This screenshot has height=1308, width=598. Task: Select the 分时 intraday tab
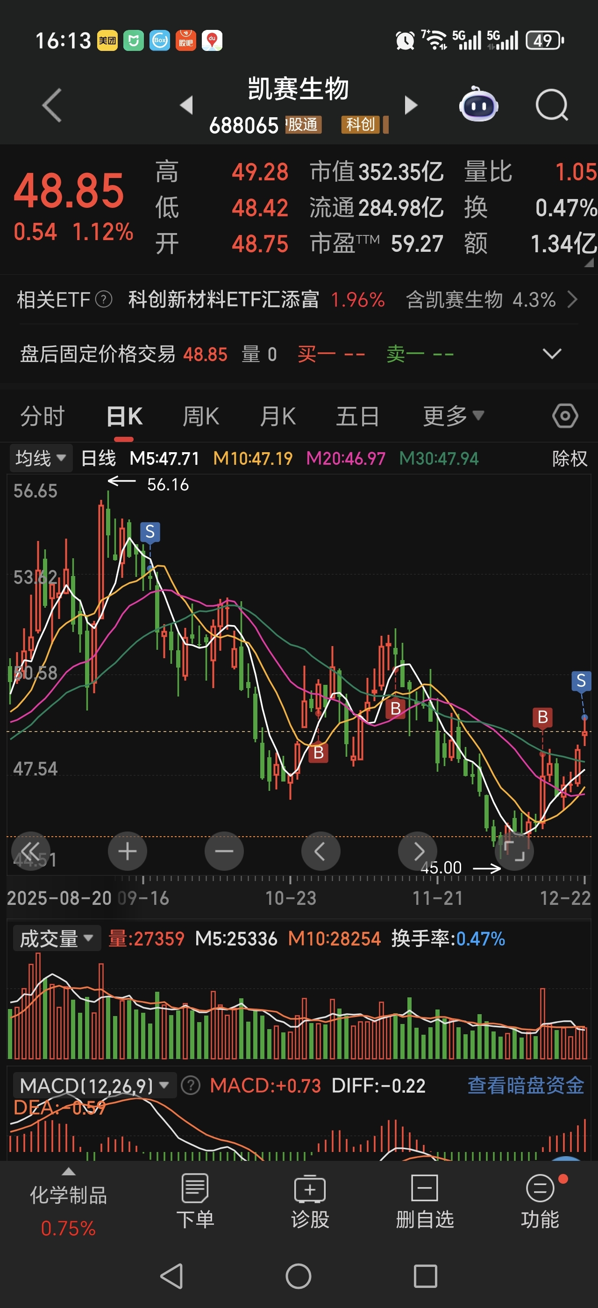pyautogui.click(x=42, y=416)
